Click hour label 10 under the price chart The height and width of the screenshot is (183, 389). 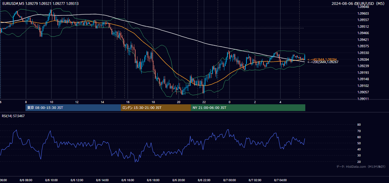(x=51, y=102)
